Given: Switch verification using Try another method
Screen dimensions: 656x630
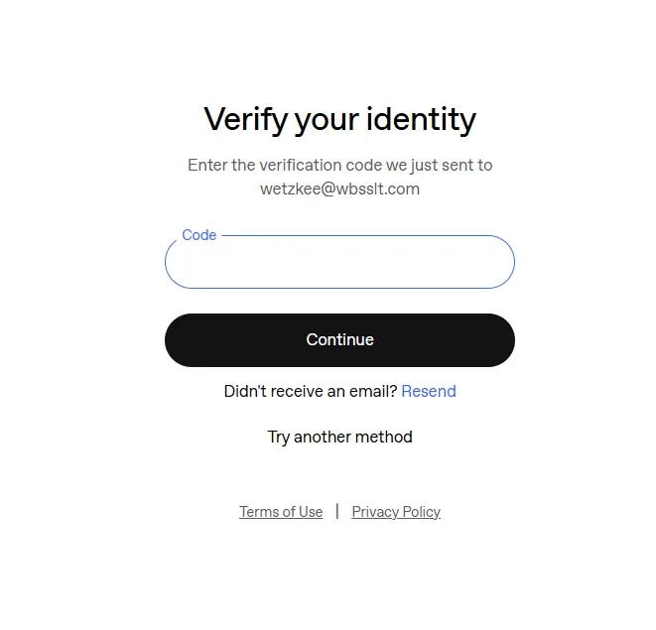Looking at the screenshot, I should point(339,438).
